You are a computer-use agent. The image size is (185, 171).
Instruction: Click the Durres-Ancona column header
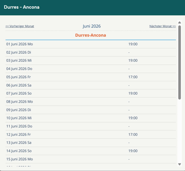click(x=90, y=35)
